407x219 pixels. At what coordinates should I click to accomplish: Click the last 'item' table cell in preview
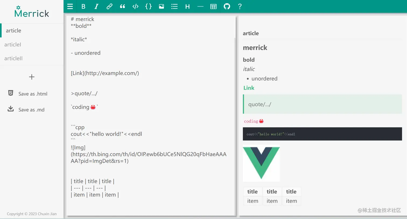tap(292, 201)
